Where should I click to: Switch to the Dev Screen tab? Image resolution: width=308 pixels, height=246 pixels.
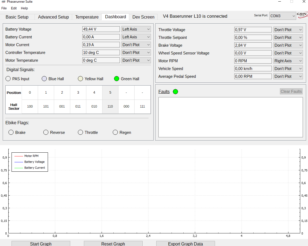[x=143, y=17]
